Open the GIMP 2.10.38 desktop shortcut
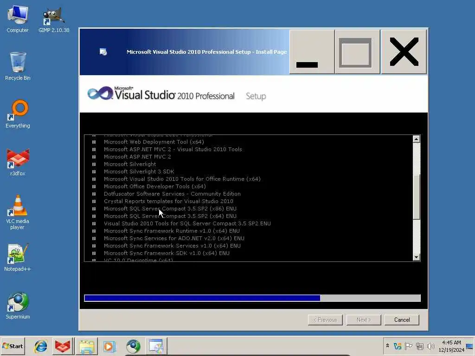This screenshot has width=475, height=356. click(x=54, y=20)
